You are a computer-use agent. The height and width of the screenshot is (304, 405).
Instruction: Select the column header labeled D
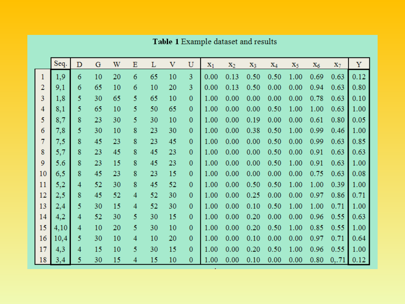pyautogui.click(x=79, y=65)
